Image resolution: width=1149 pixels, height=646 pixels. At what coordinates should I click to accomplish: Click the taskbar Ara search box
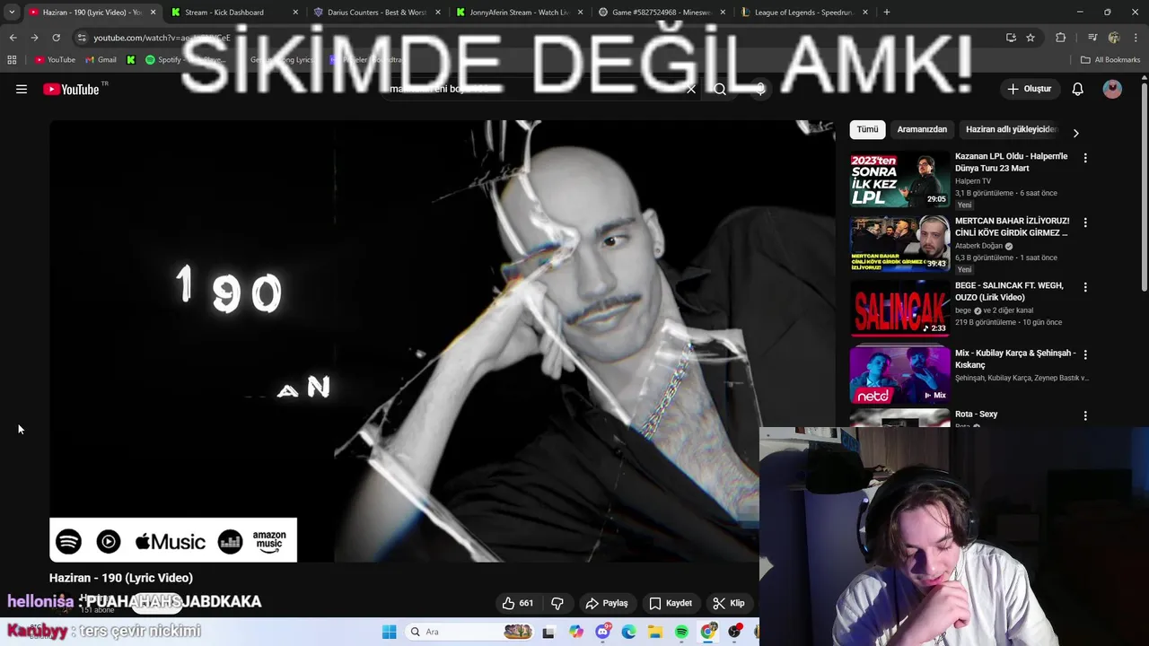(x=471, y=632)
